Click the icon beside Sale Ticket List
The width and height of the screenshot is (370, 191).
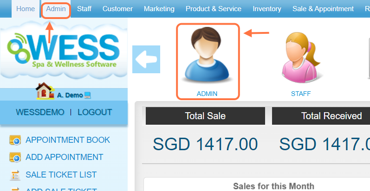point(15,175)
